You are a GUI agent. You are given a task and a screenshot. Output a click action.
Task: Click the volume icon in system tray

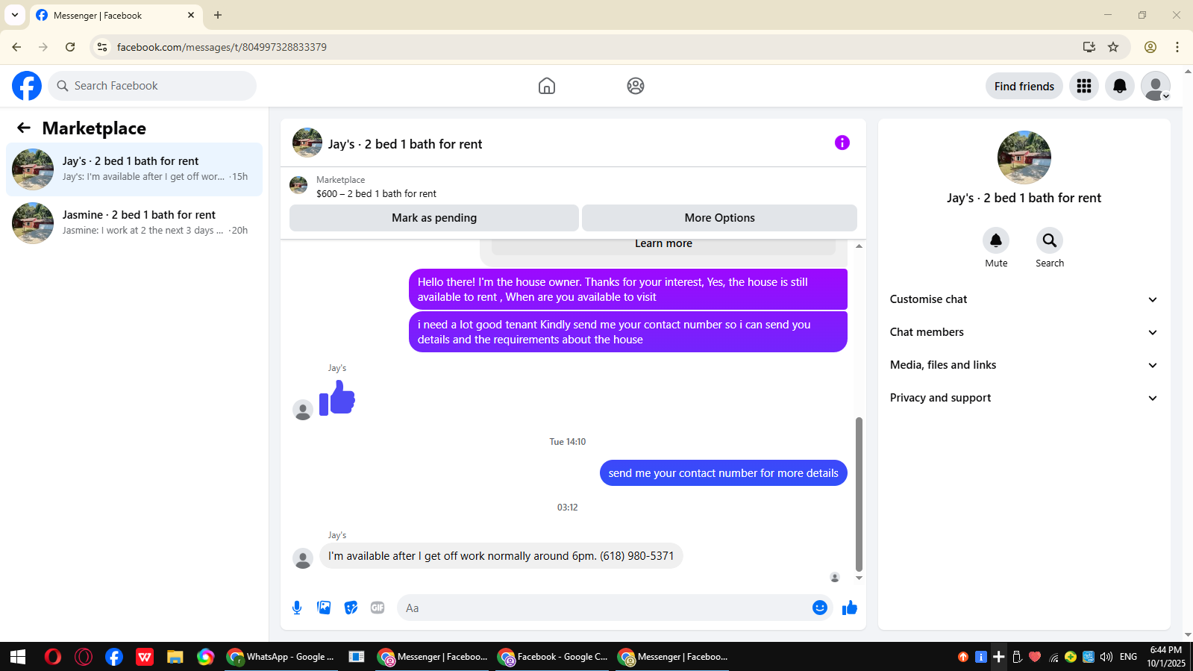1106,657
